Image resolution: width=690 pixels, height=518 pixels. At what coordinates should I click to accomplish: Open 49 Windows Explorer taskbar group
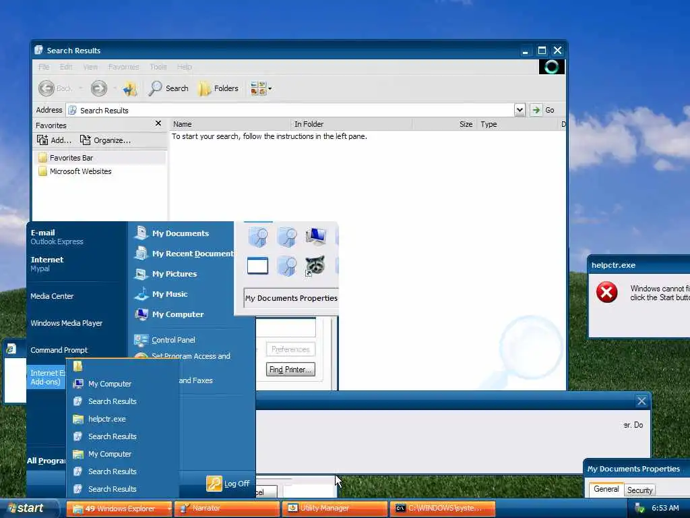click(x=119, y=509)
